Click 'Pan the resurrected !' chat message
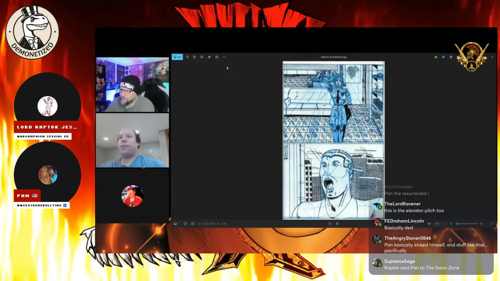500x281 pixels. pos(406,194)
